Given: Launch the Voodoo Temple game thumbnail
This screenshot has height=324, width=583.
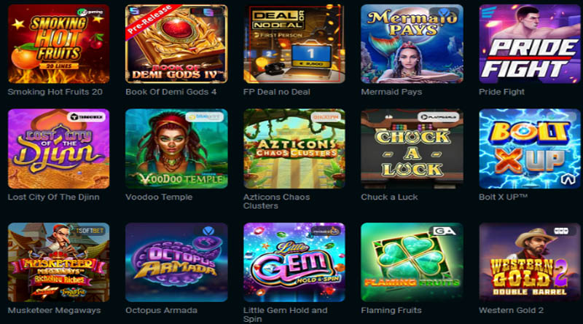Looking at the screenshot, I should click(x=176, y=149).
